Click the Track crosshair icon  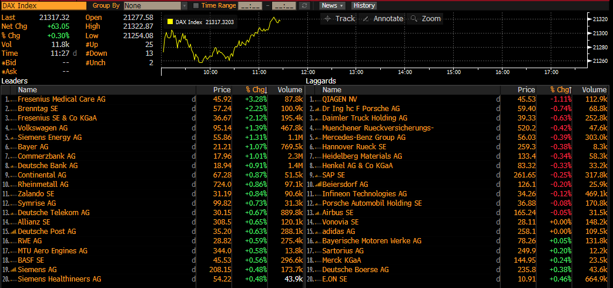point(328,19)
